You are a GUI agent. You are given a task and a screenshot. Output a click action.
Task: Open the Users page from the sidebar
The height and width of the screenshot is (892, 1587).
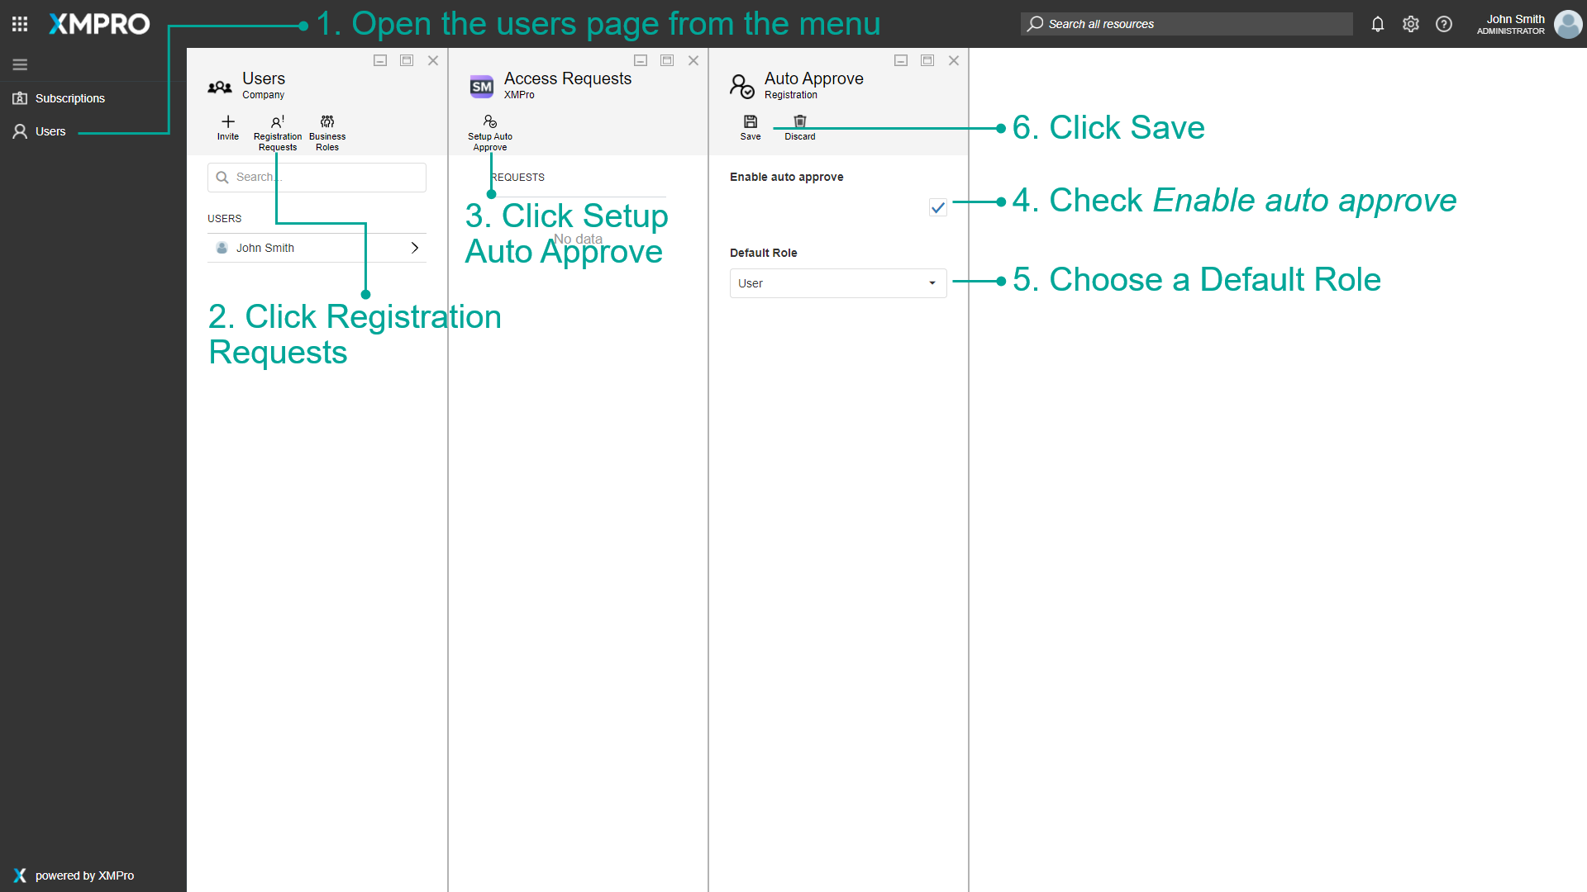pyautogui.click(x=50, y=130)
